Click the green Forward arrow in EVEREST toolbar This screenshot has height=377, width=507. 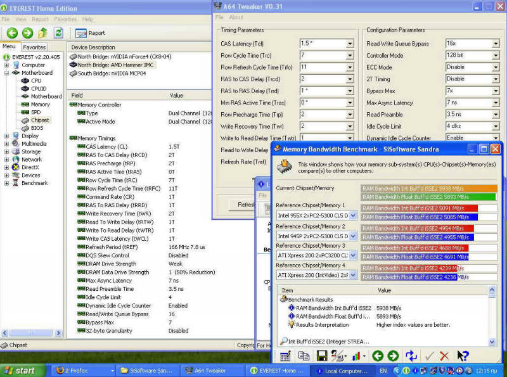[x=27, y=33]
